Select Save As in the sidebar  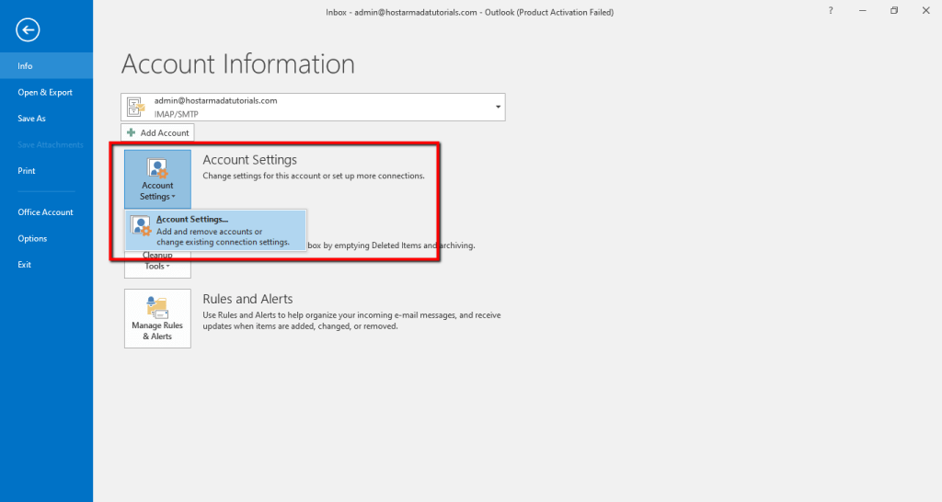tap(46, 119)
